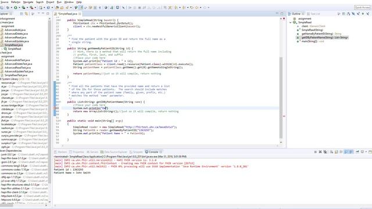372x209 pixels.
Task: Click the error marker on line 48 gutter
Action: point(55,108)
